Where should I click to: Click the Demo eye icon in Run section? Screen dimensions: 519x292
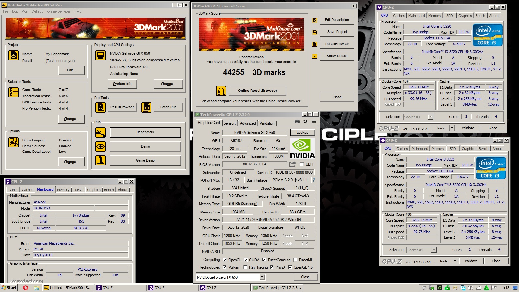(x=101, y=146)
